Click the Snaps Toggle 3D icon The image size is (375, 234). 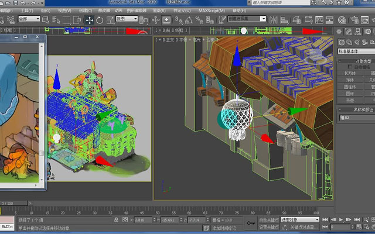pos(179,20)
